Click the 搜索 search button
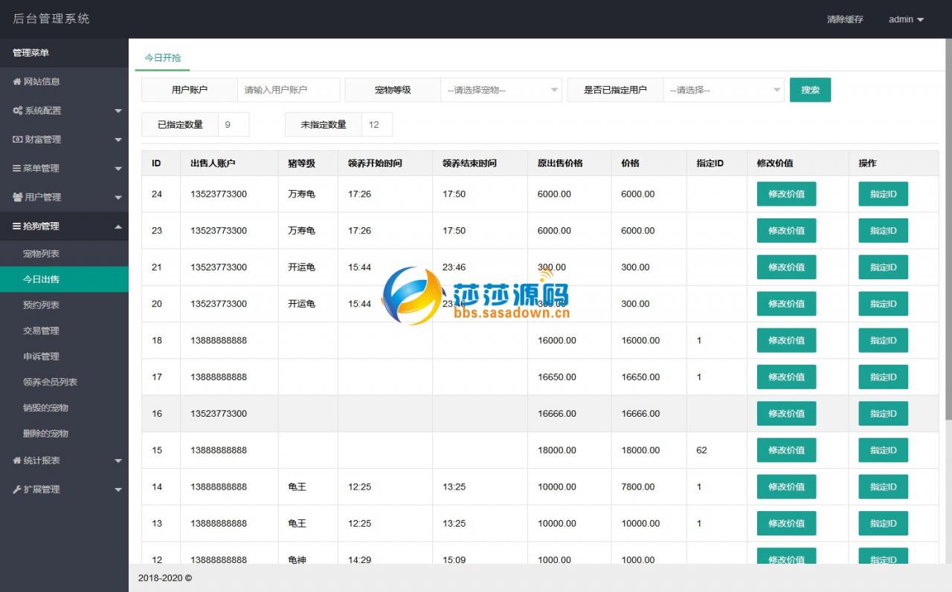 point(810,90)
